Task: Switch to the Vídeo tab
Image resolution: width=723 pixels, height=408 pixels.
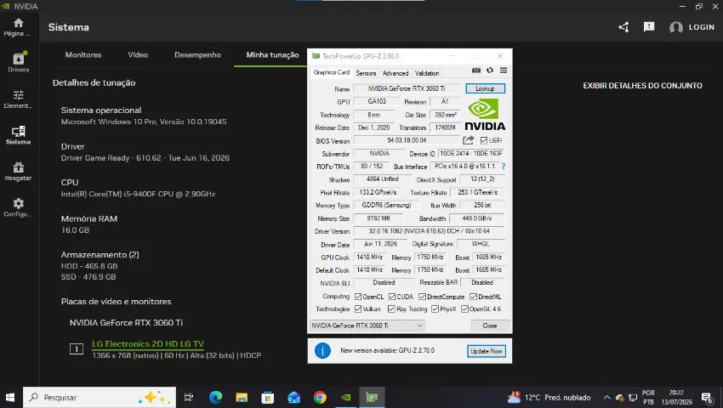Action: coord(138,55)
